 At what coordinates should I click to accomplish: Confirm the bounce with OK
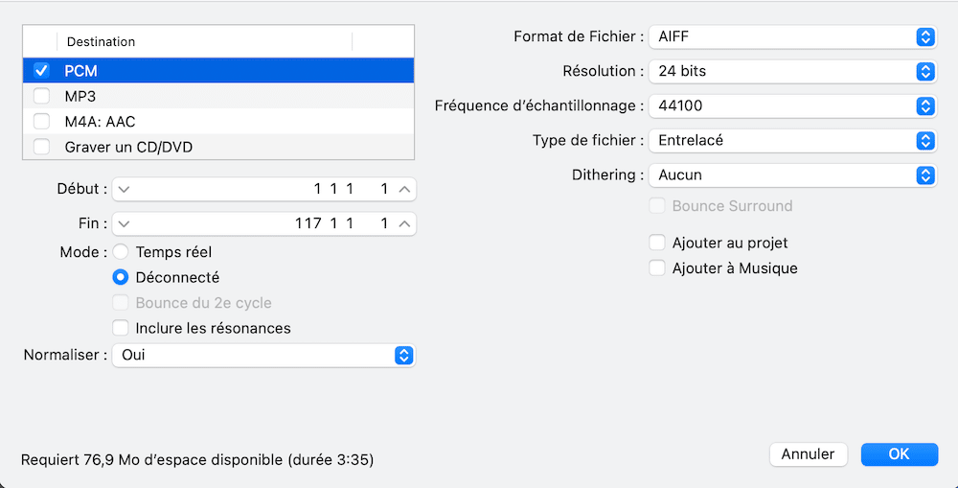pos(900,454)
